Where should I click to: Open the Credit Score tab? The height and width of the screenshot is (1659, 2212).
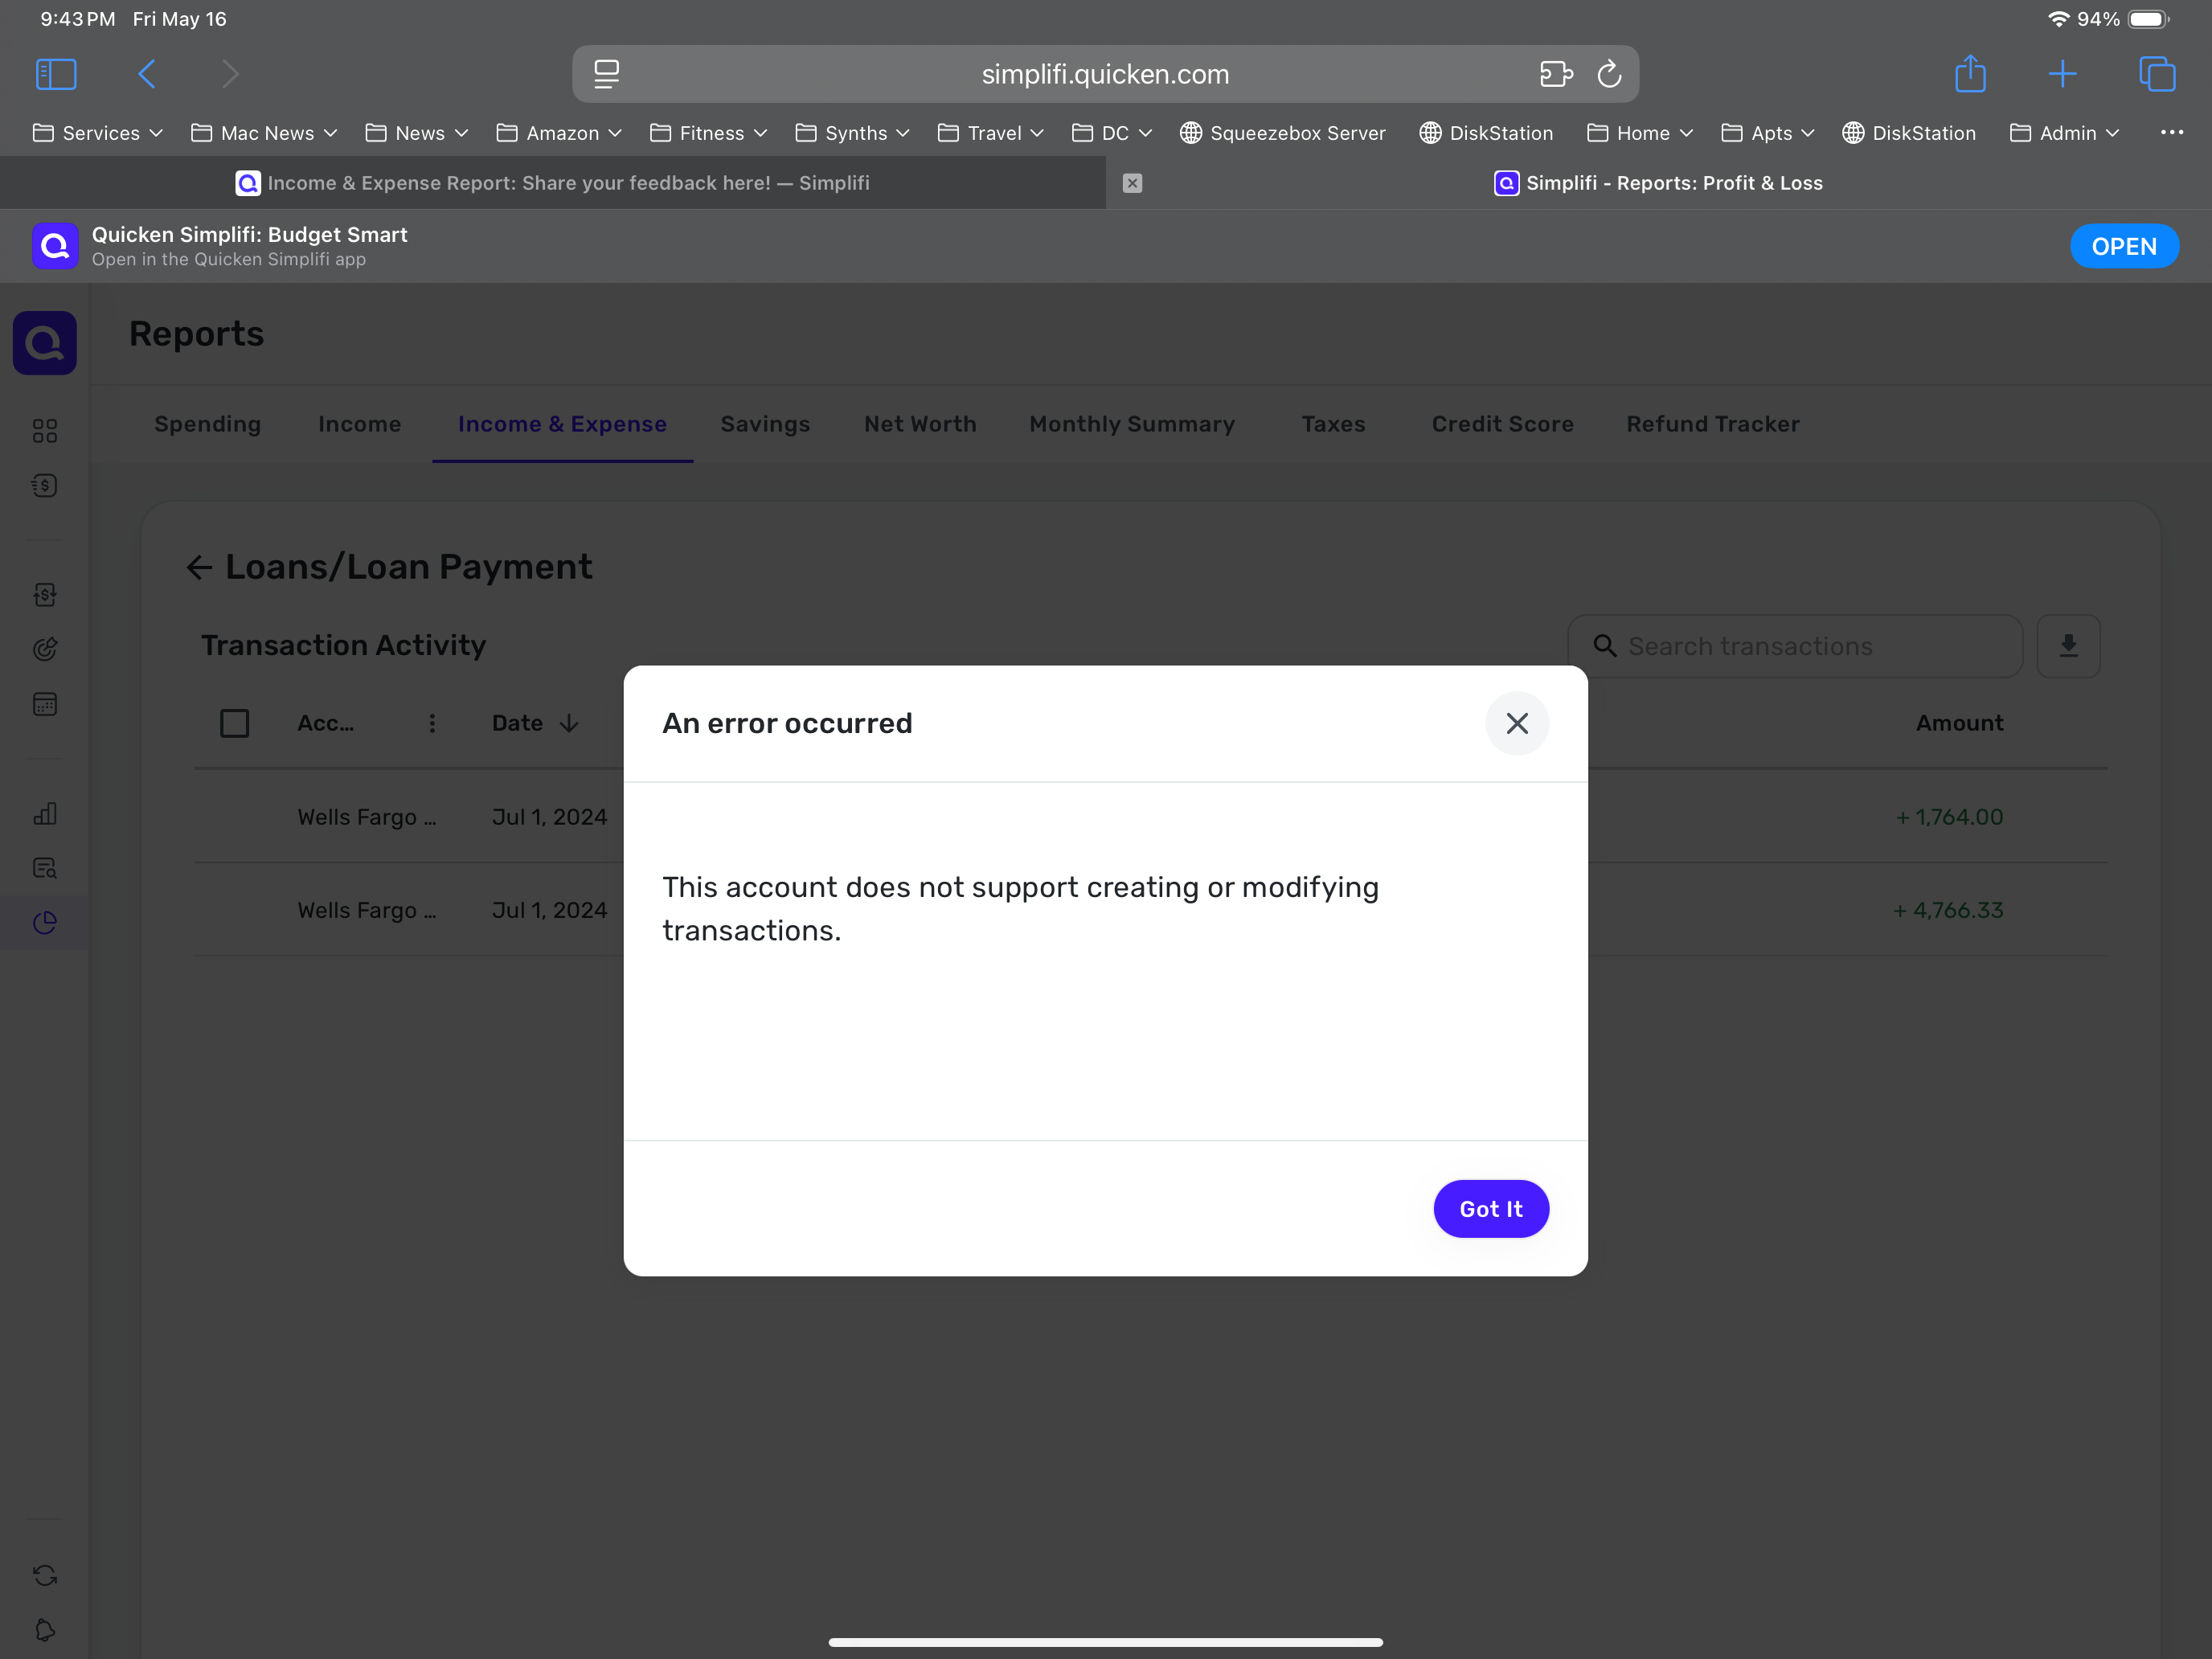click(x=1502, y=424)
